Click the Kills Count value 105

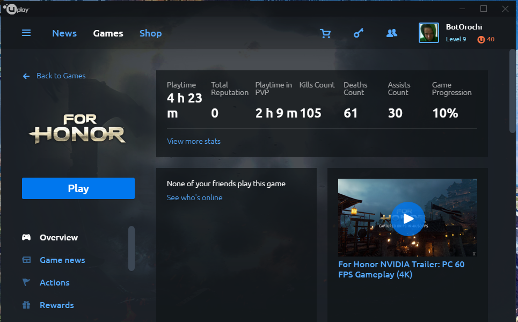click(x=311, y=113)
